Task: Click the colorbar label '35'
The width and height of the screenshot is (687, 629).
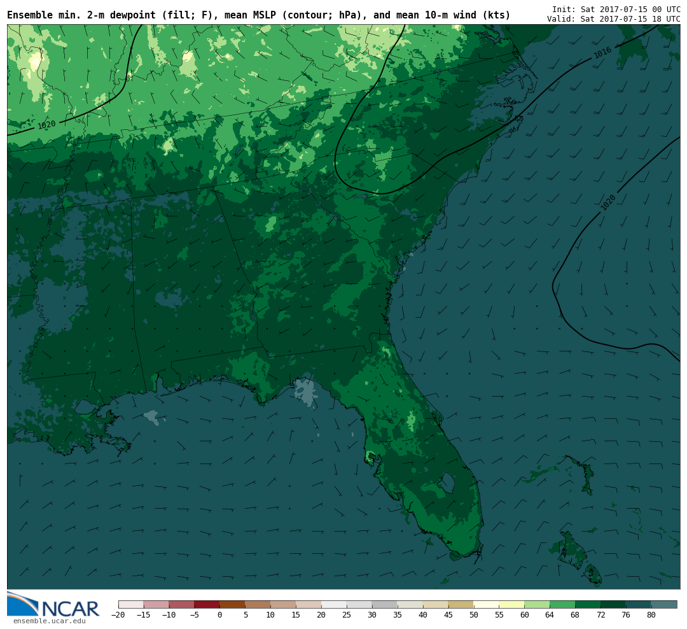Action: coord(398,615)
